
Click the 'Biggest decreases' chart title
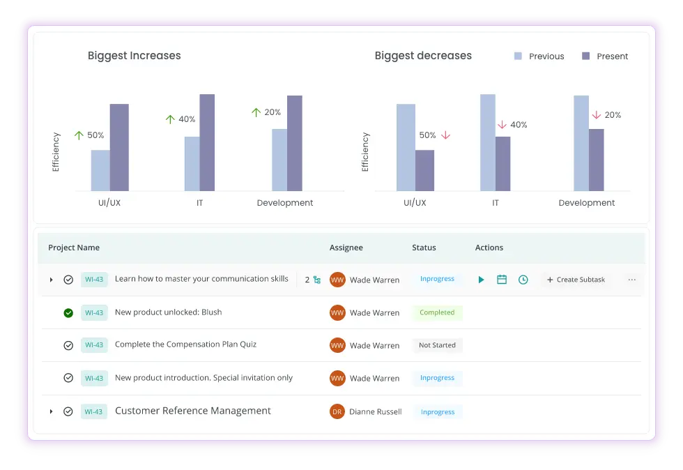[x=424, y=55]
